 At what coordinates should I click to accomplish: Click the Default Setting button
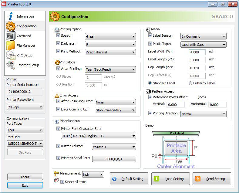(129, 179)
